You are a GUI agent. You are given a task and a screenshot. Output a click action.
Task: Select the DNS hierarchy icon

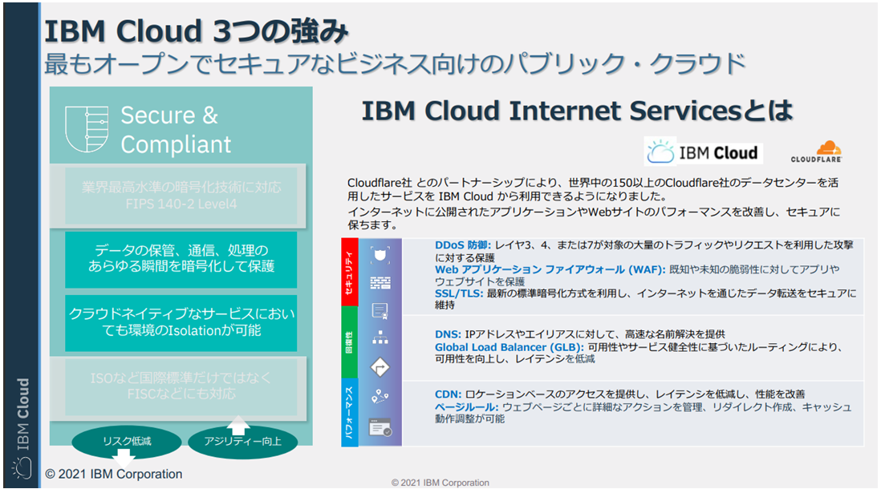tap(380, 337)
